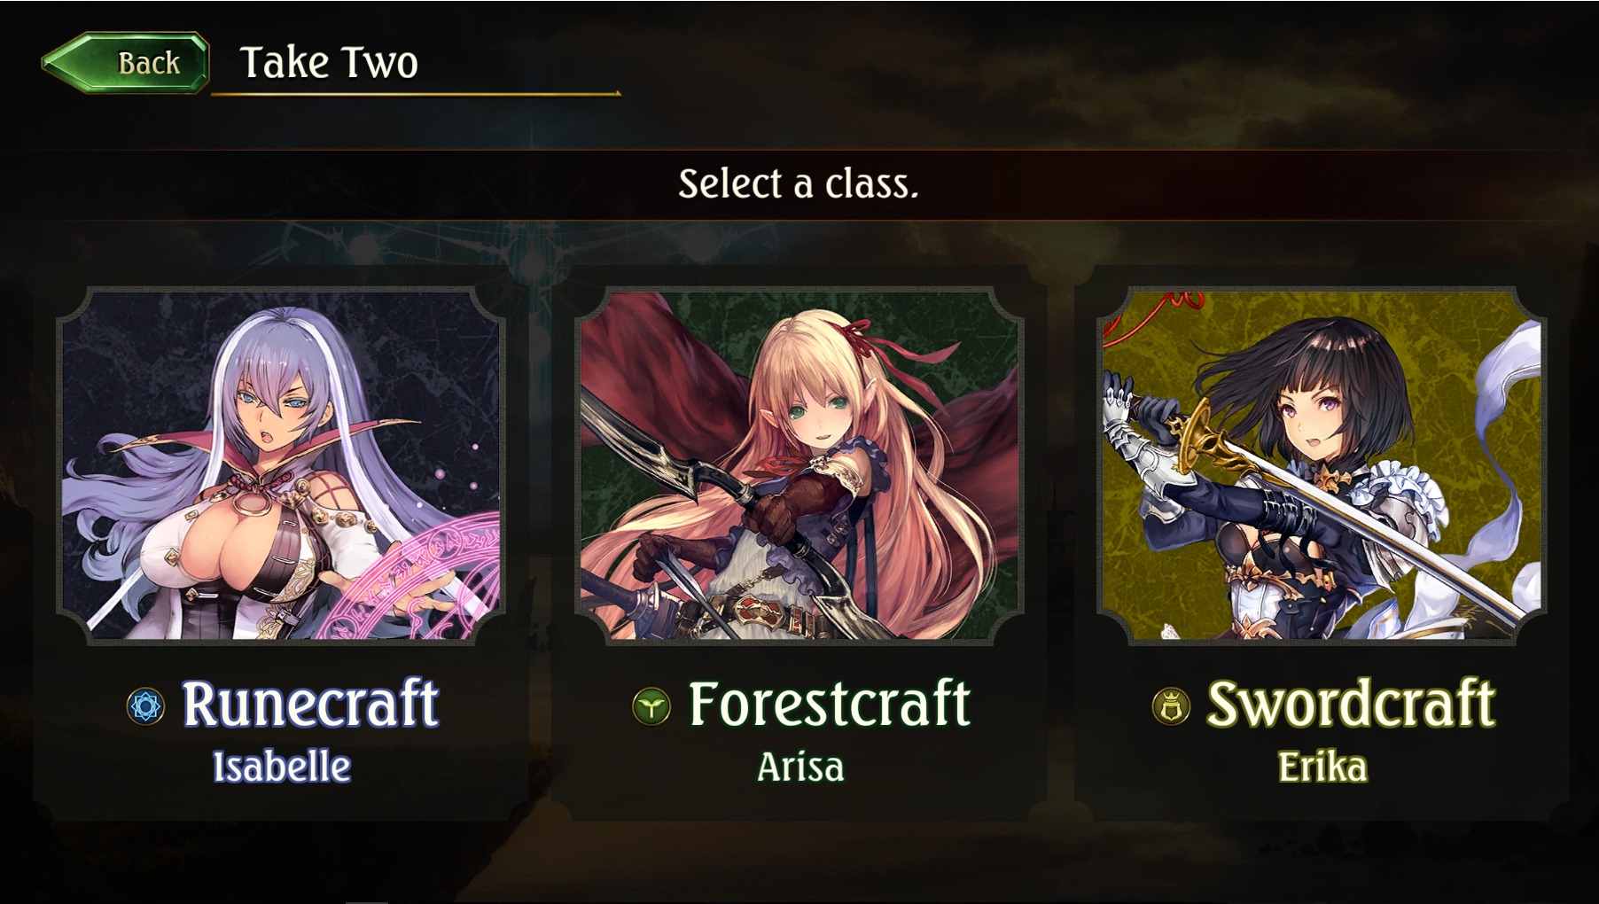This screenshot has height=904, width=1599.
Task: Click the Runecraft class emblem icon
Action: (146, 706)
